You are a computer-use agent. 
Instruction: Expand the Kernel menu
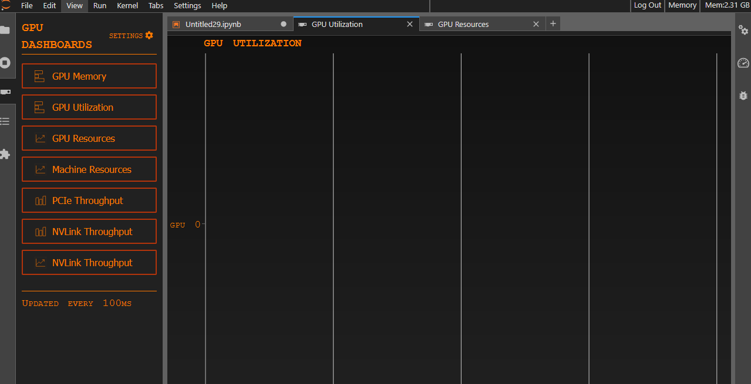pyautogui.click(x=127, y=5)
